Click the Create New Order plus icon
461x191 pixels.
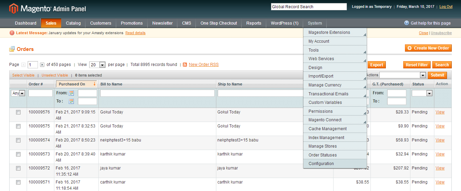409,48
